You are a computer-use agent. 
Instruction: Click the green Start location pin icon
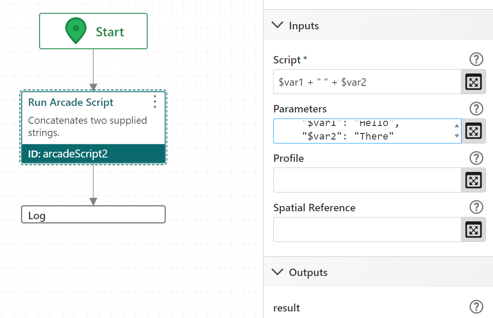[76, 31]
